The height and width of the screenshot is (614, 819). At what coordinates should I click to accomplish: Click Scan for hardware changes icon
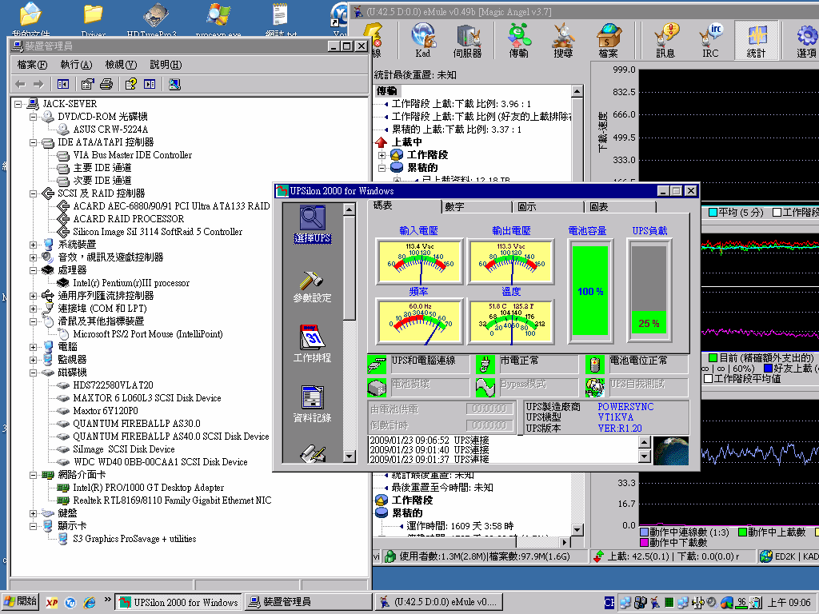[x=174, y=84]
